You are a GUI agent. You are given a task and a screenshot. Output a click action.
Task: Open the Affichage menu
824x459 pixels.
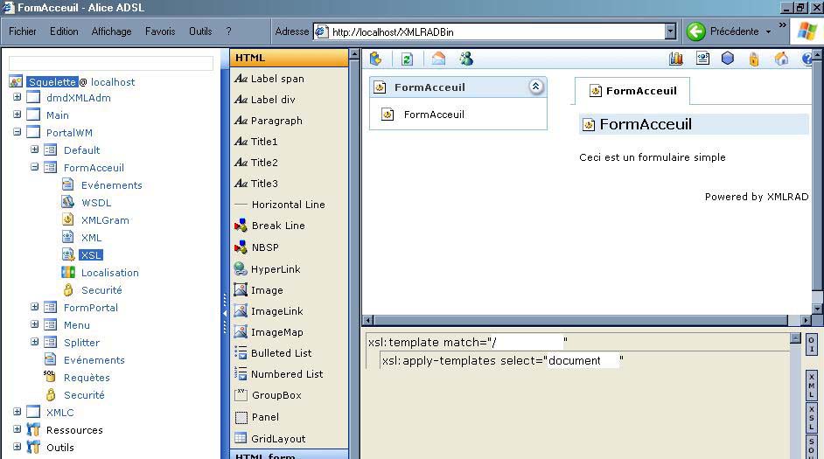pyautogui.click(x=111, y=31)
